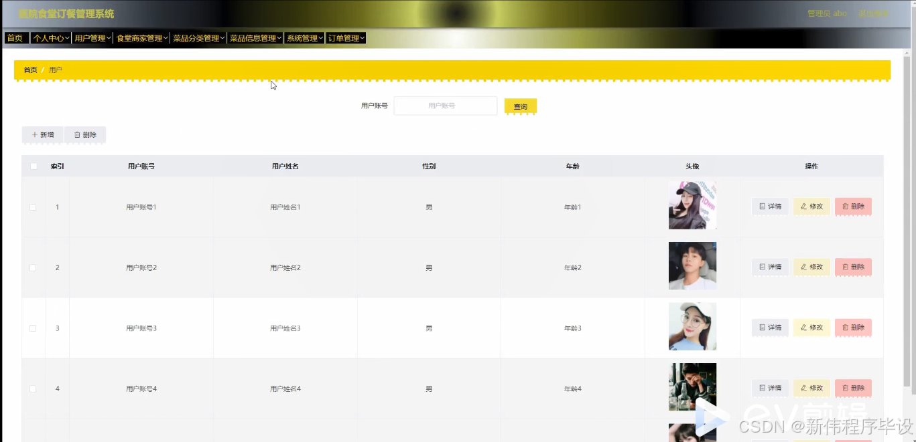Click the 管理员 abo label in header

pos(827,13)
